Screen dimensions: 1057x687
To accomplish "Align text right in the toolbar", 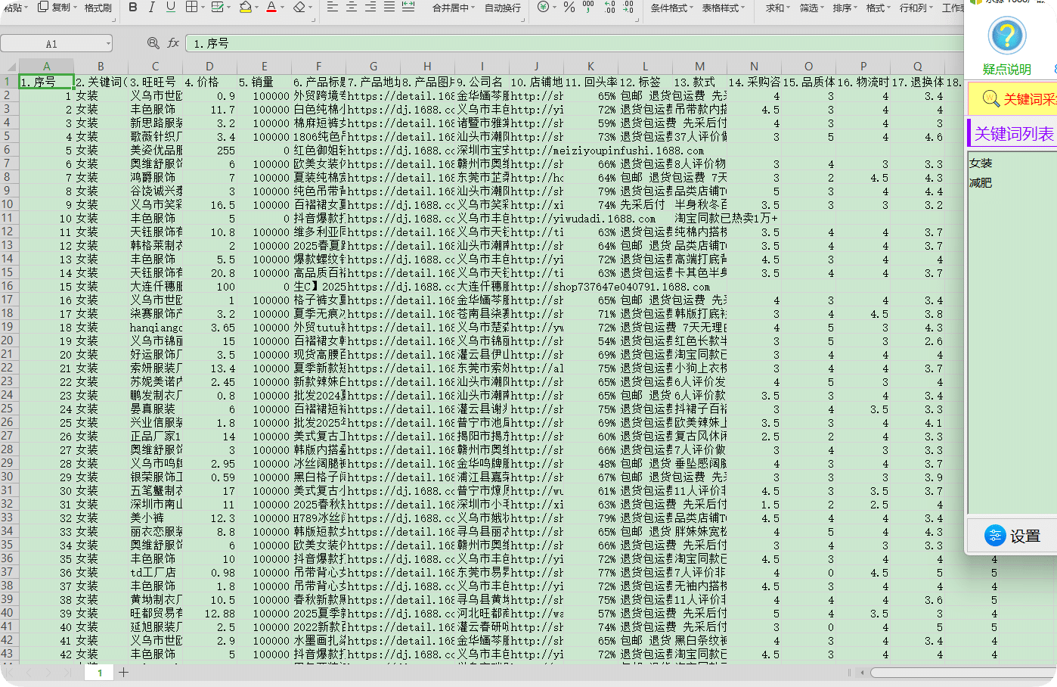I will pyautogui.click(x=370, y=8).
